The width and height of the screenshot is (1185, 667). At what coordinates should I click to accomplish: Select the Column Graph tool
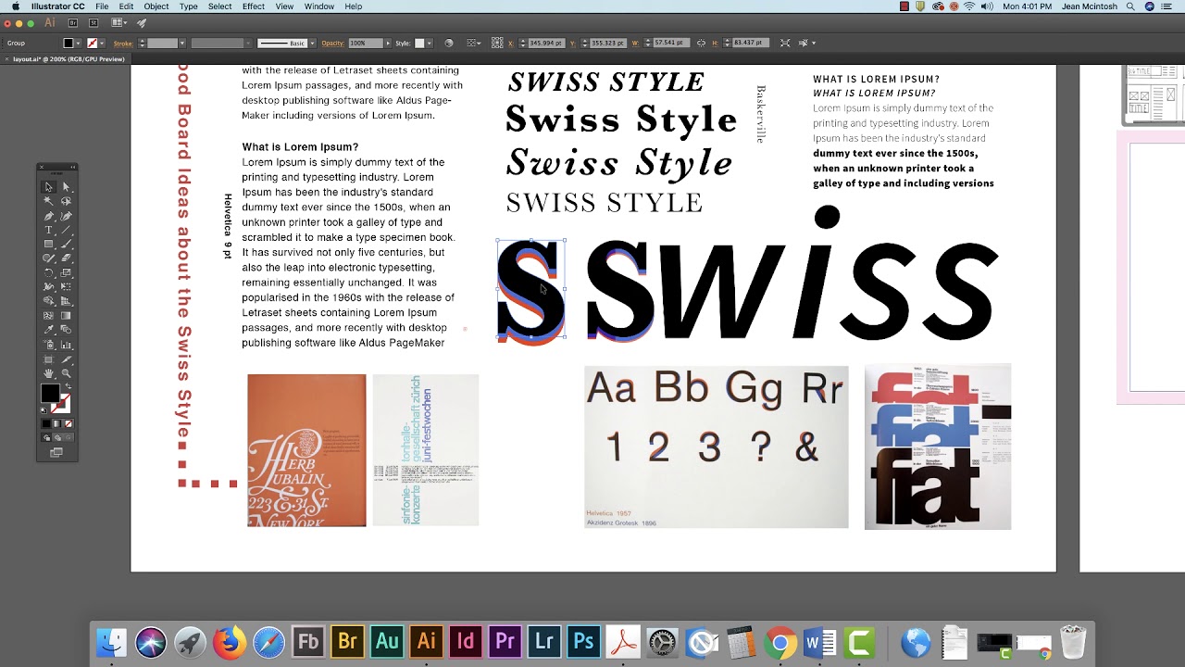66,344
